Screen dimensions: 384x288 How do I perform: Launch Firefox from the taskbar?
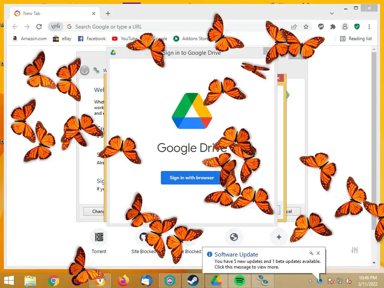pos(123,280)
